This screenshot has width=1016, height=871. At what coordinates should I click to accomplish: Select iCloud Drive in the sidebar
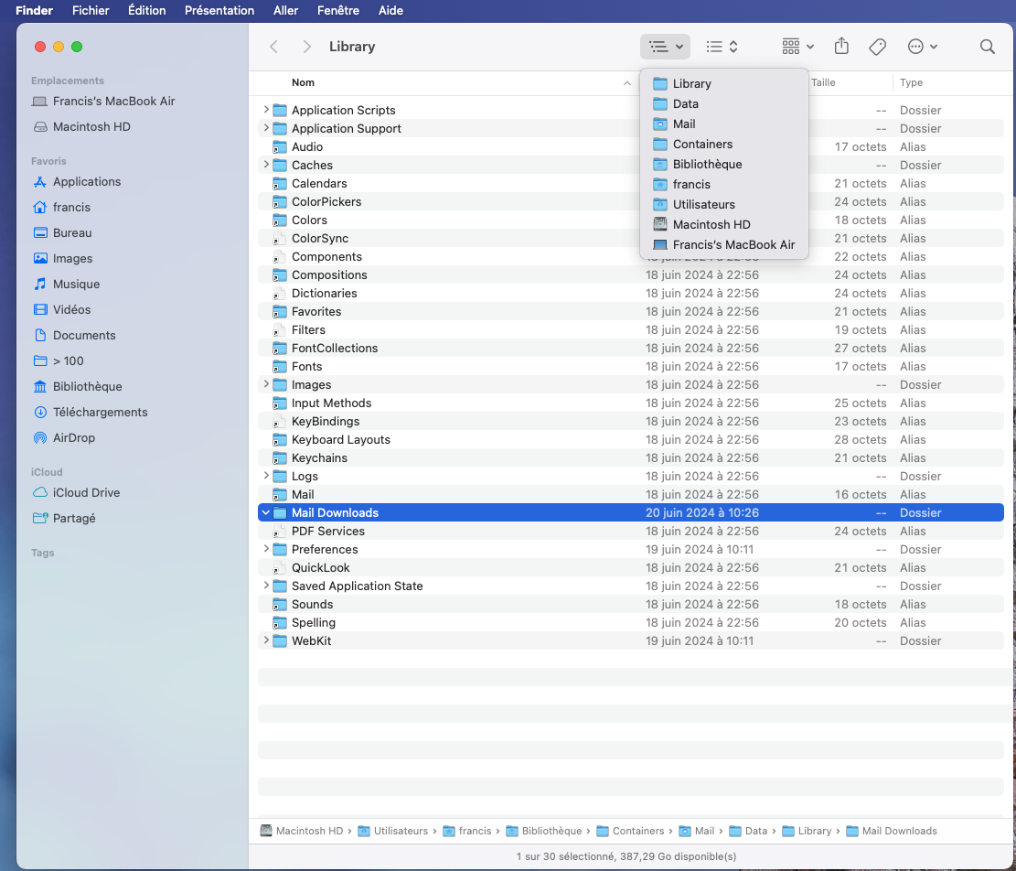pyautogui.click(x=86, y=493)
